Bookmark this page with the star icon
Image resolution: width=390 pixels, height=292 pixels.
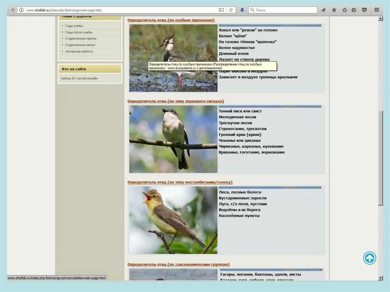click(x=344, y=10)
